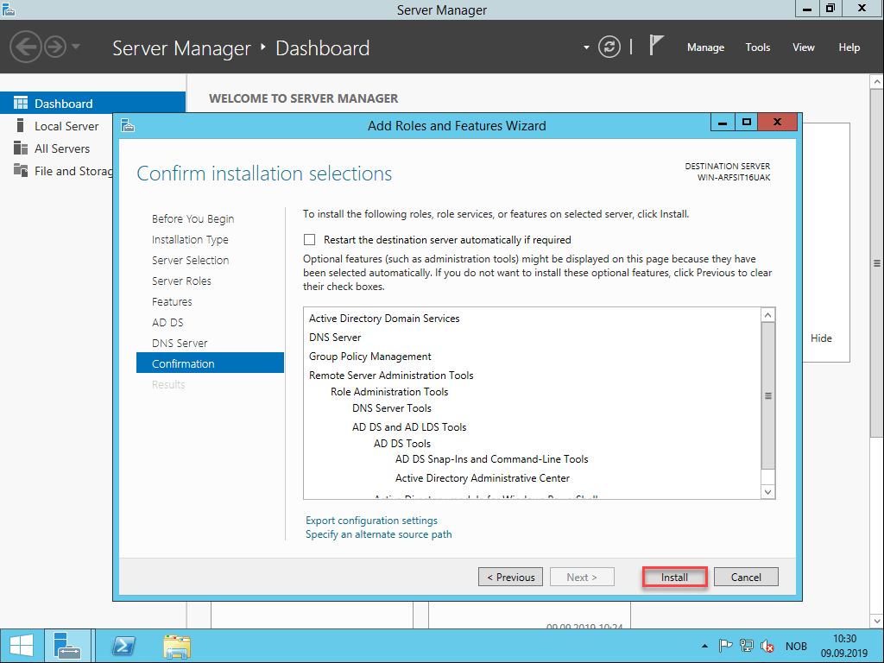Open the Windows Start button

pos(22,646)
